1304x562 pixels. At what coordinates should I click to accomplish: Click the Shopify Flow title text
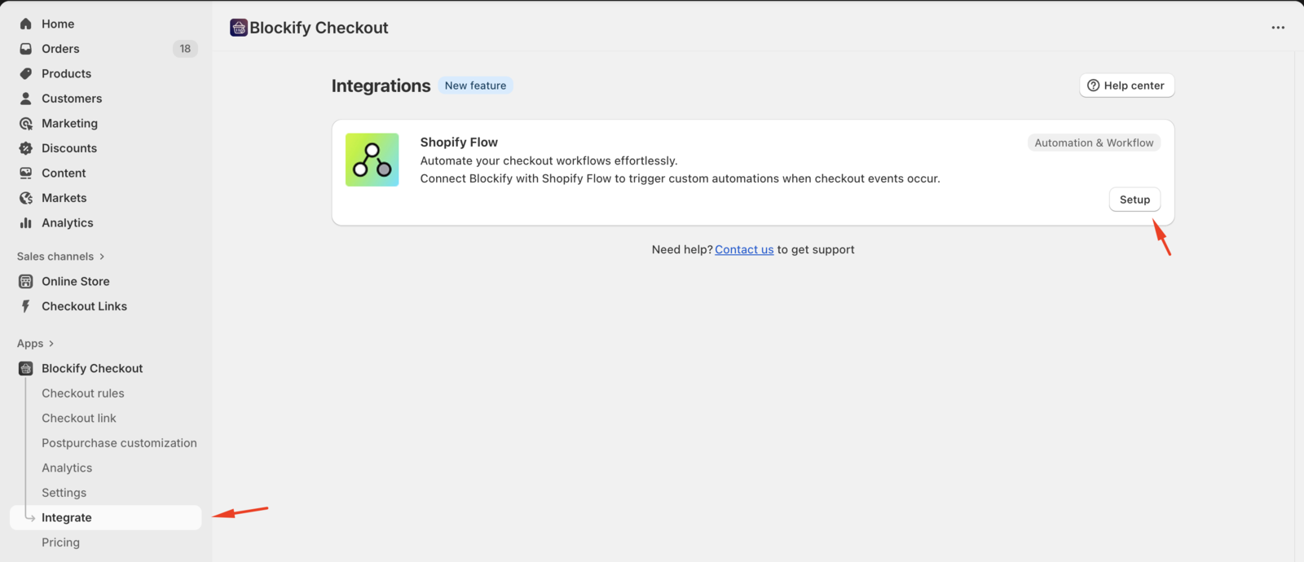point(459,143)
